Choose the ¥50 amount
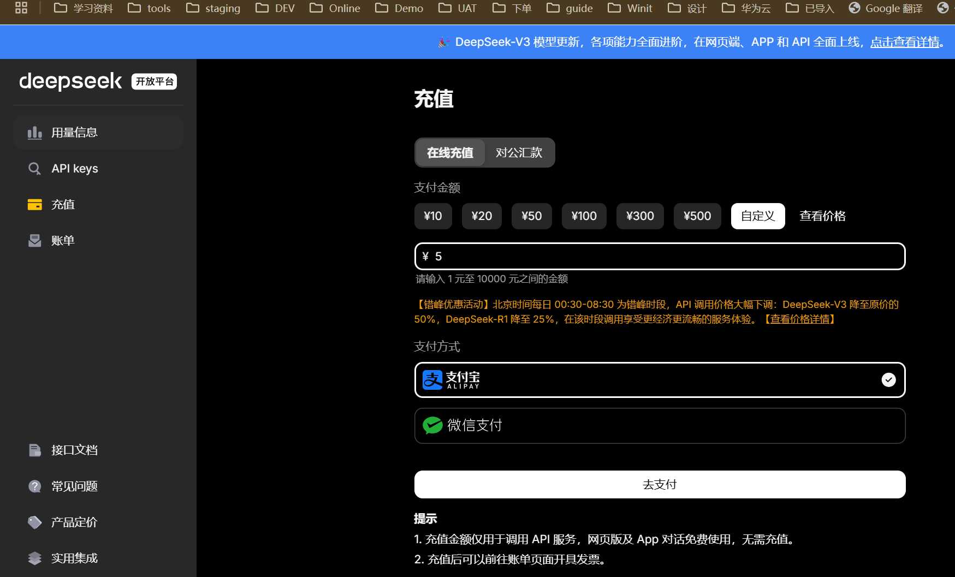Screen dimensions: 955x577 click(x=532, y=216)
